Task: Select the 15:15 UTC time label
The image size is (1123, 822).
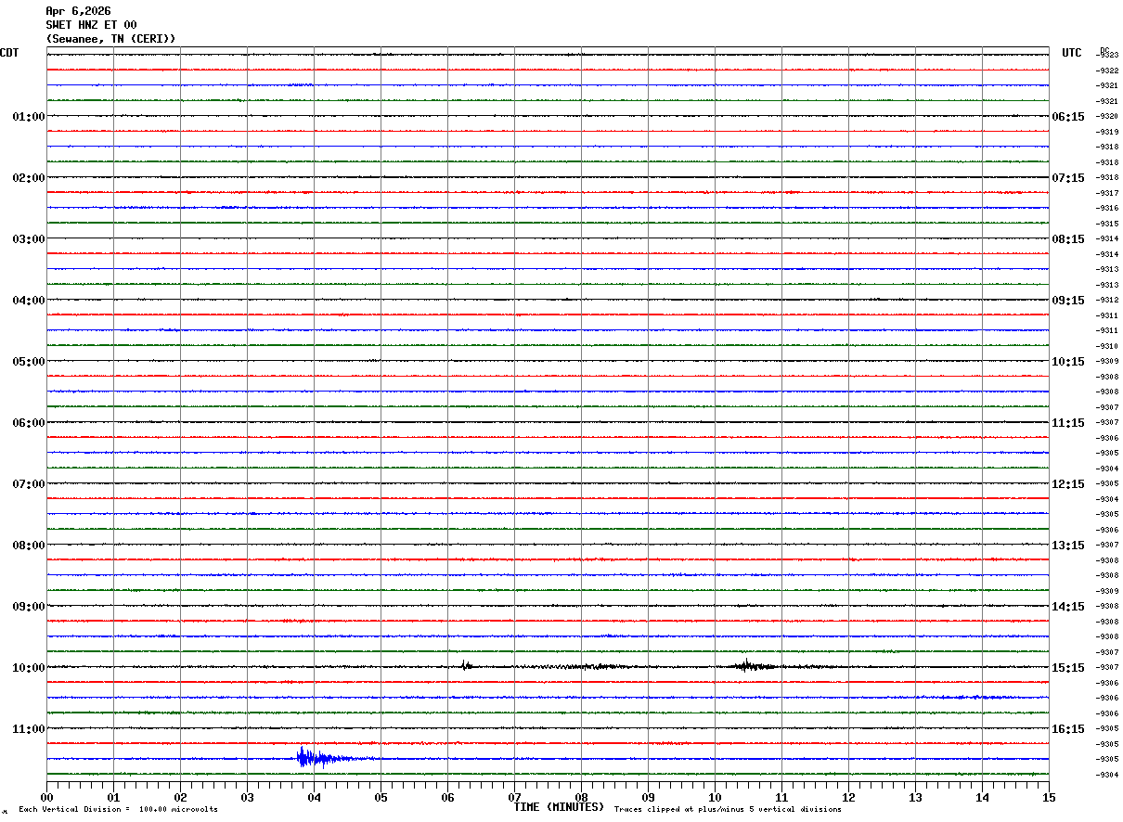Action: [x=1067, y=668]
